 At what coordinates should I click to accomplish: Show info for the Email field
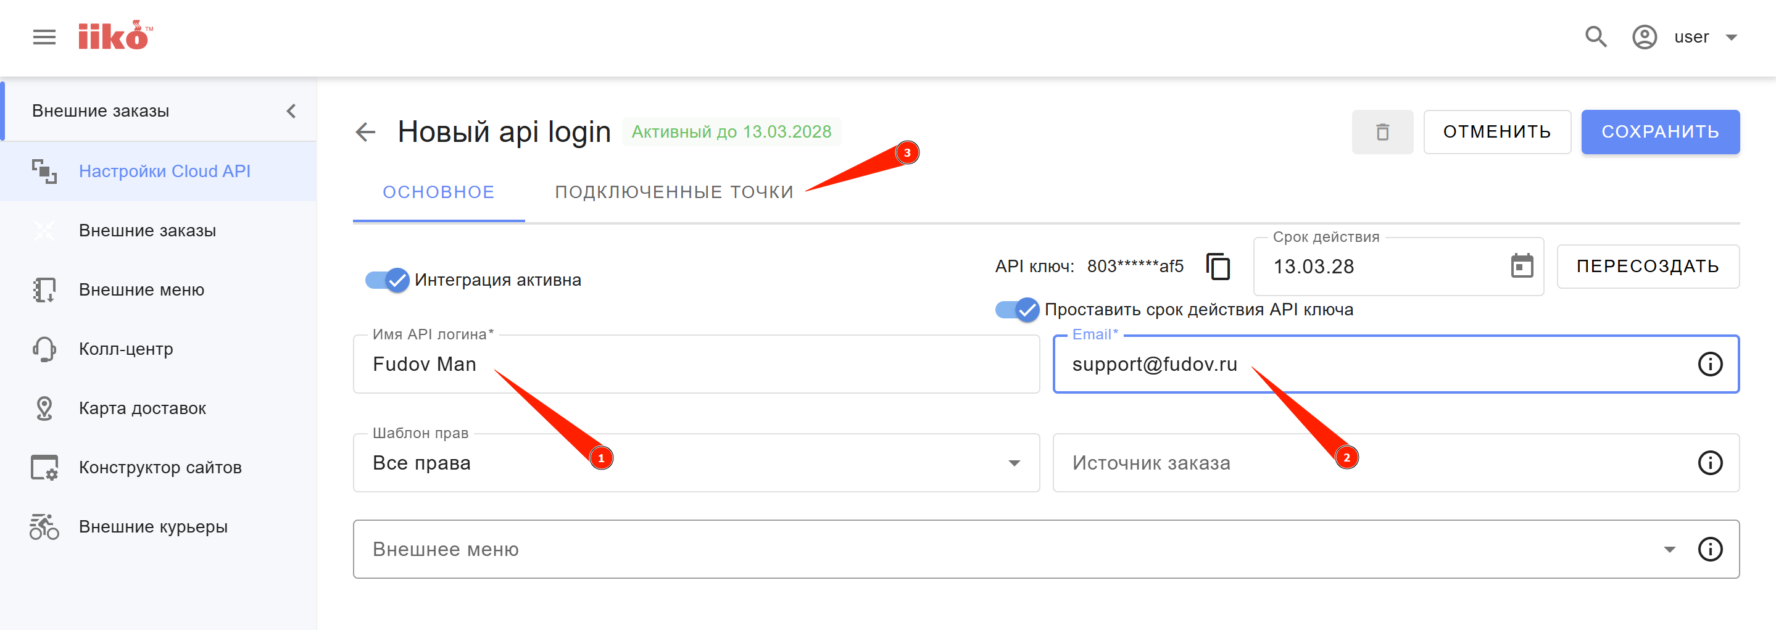(x=1709, y=365)
